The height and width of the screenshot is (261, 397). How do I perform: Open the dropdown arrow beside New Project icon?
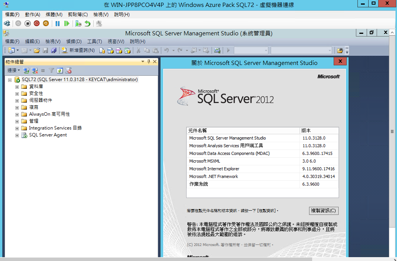tap(18, 50)
